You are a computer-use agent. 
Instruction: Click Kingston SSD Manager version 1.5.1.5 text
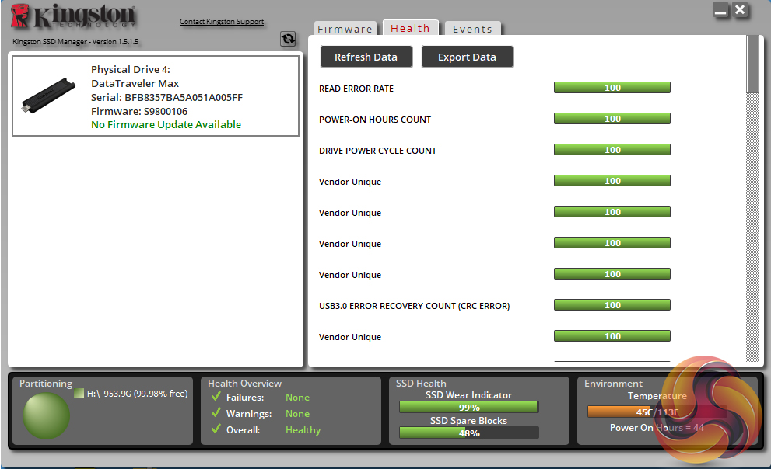(x=75, y=42)
